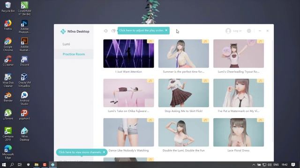Open Stop Asking Me to Skirt Flick thumbnail

[x=183, y=93]
